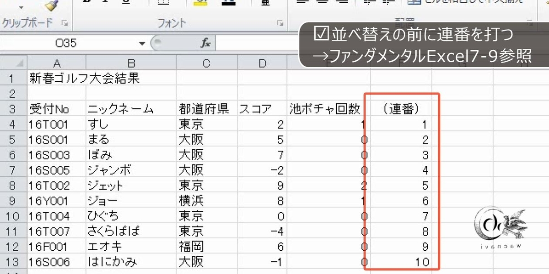Viewport: 549px width, 274px height.
Task: Select cell 16S003
Action: [x=57, y=155]
